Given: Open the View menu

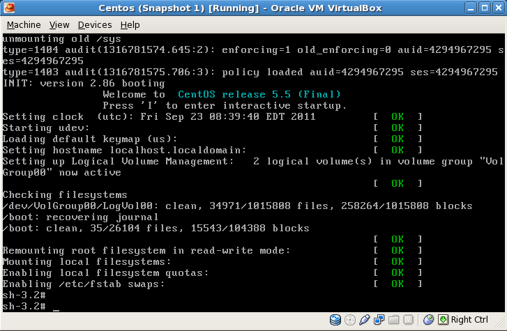Looking at the screenshot, I should click(x=59, y=24).
